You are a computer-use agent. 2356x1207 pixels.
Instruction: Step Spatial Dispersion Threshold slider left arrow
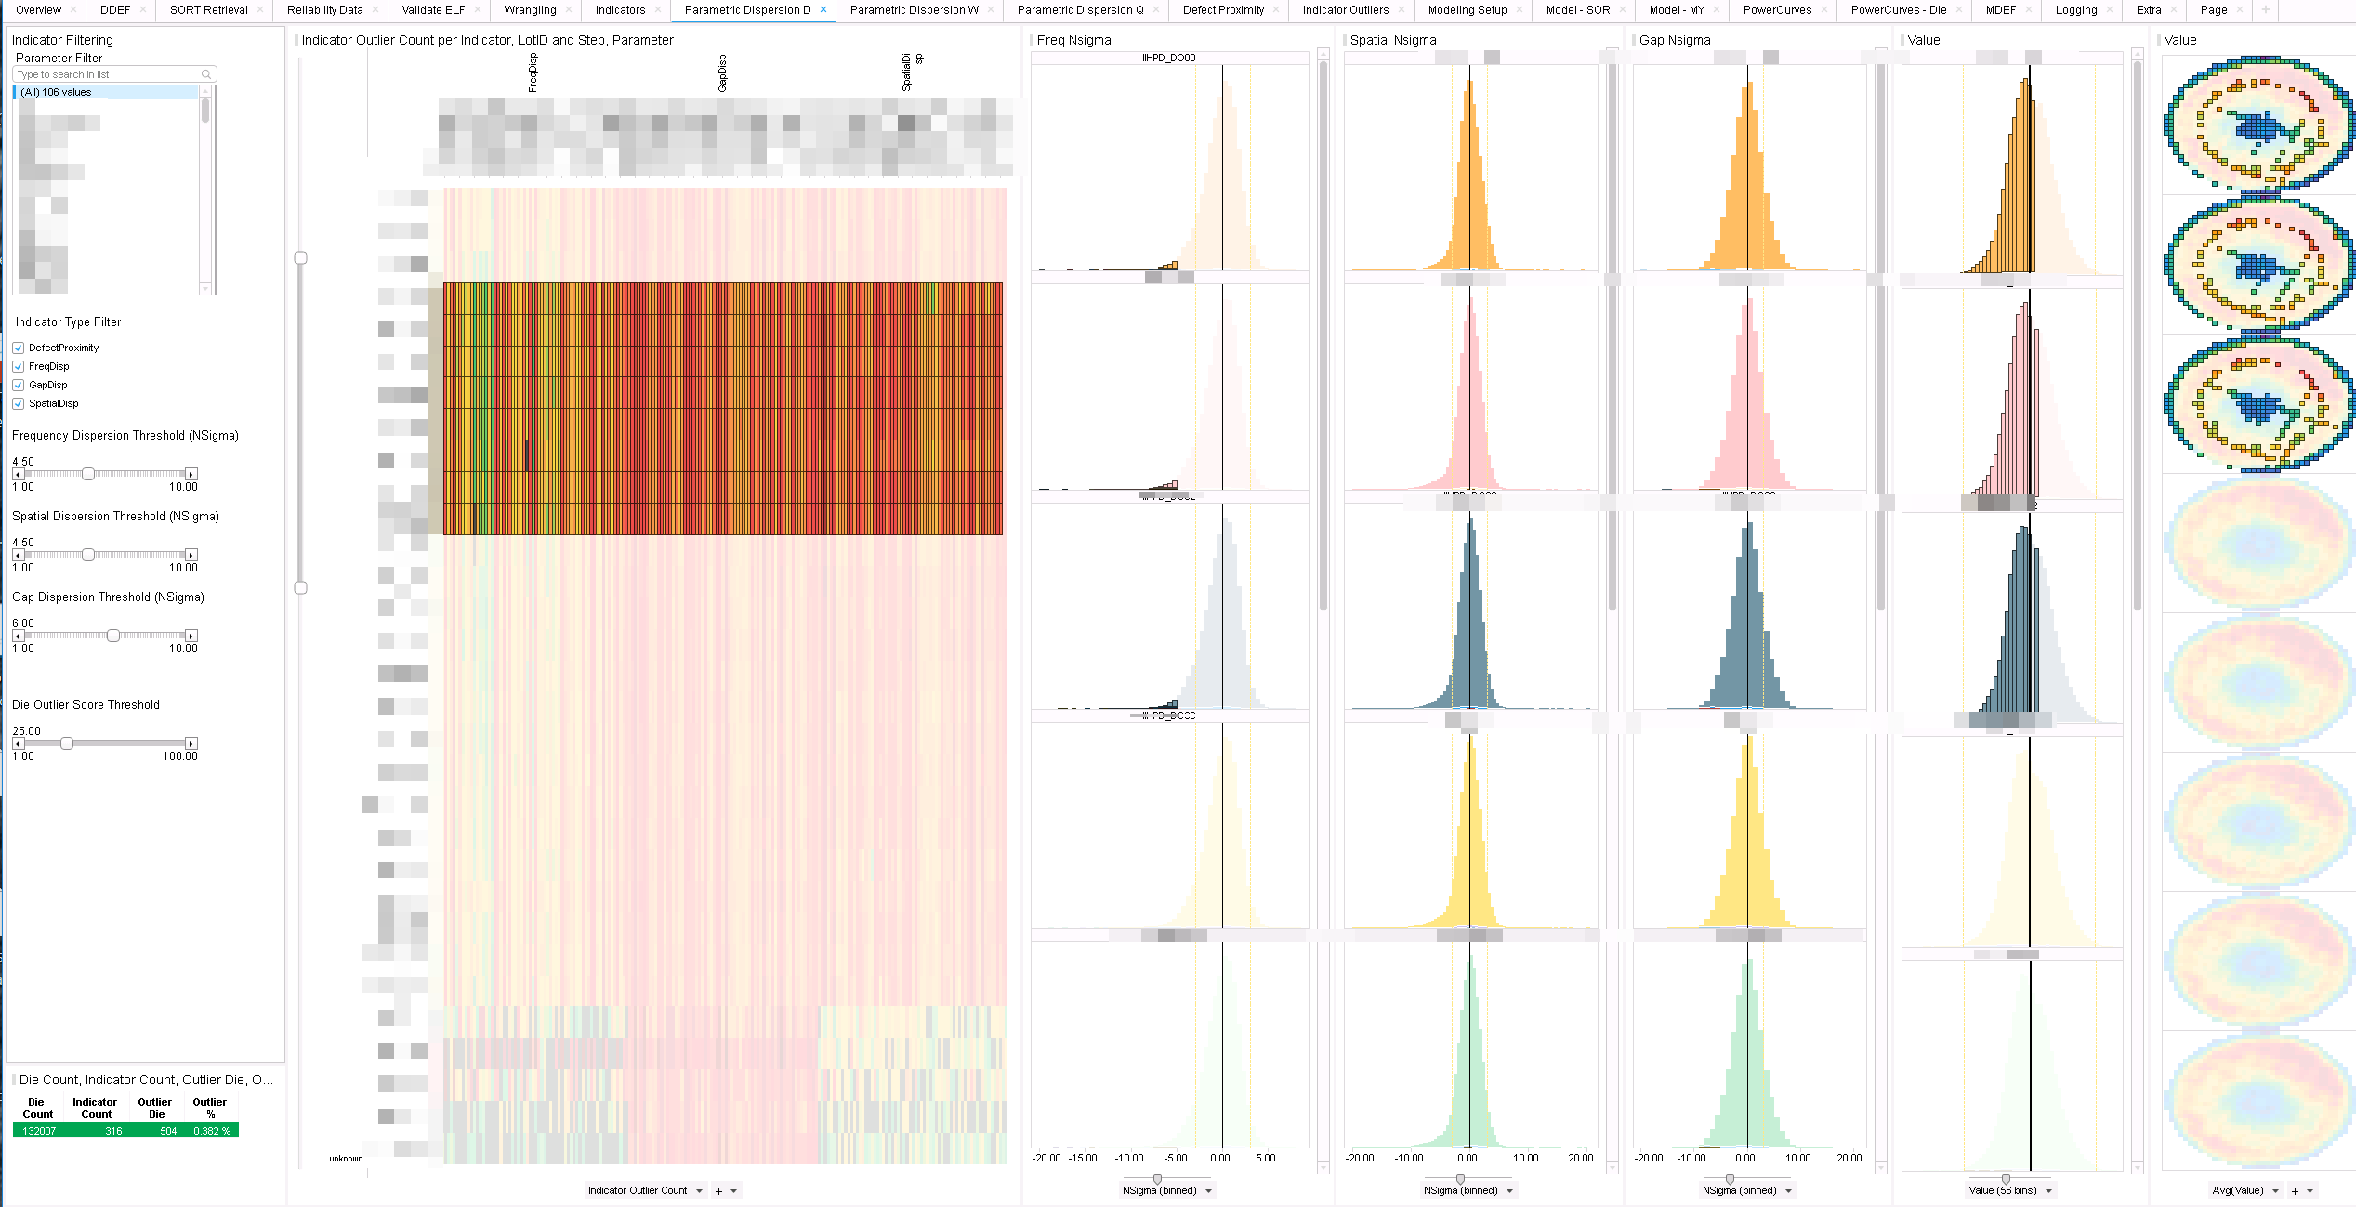[18, 555]
